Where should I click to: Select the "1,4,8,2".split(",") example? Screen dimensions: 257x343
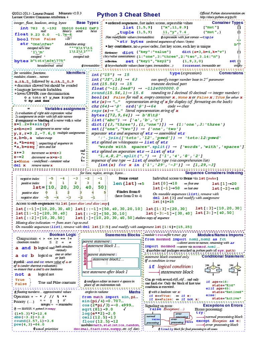[x=150, y=156]
